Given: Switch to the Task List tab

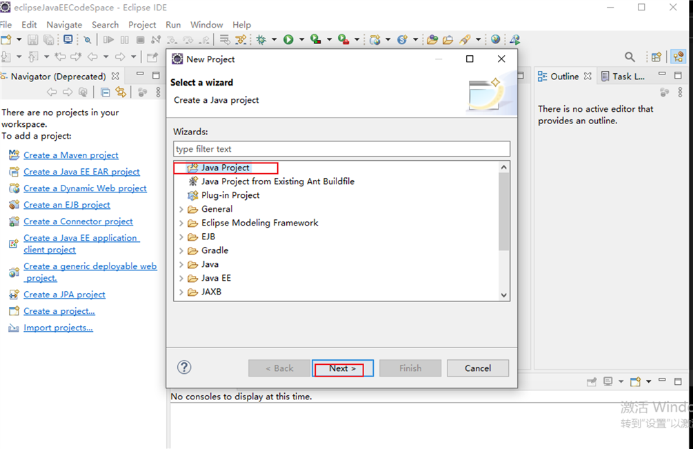Looking at the screenshot, I should 623,77.
